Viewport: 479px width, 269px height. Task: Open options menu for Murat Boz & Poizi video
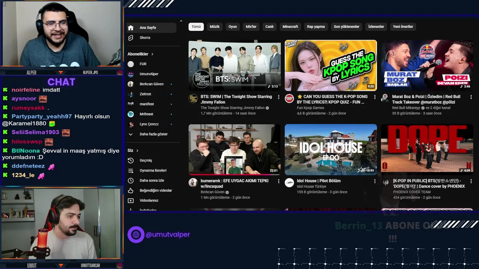471,97
